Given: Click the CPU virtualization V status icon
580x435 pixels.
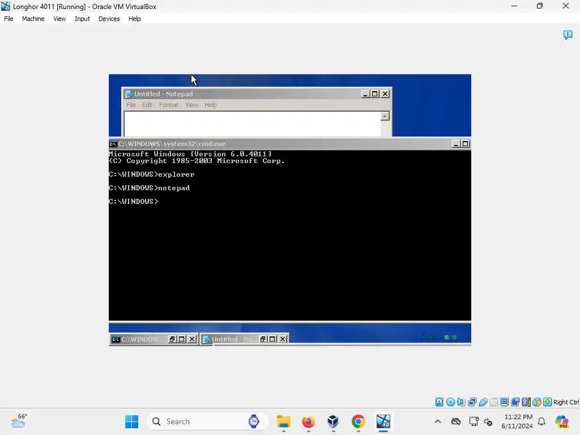Looking at the screenshot, I should coord(526,402).
